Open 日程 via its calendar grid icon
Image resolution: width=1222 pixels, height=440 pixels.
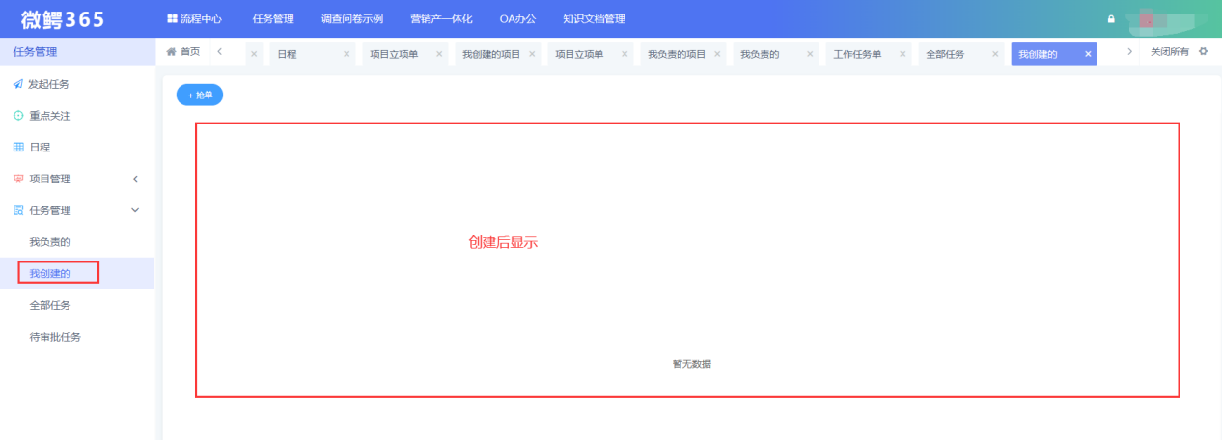17,148
